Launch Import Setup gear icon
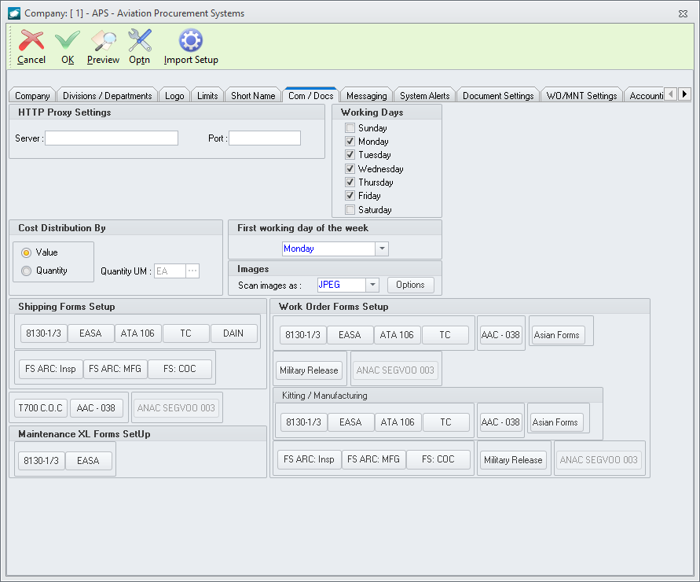 click(x=191, y=41)
